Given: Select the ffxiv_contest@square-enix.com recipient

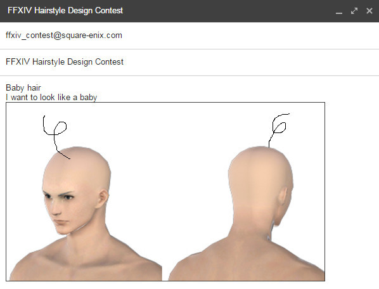Looking at the screenshot, I should tap(64, 35).
